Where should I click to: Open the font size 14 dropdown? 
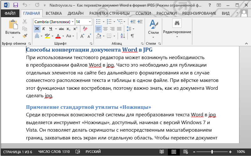pyautogui.click(x=90, y=22)
